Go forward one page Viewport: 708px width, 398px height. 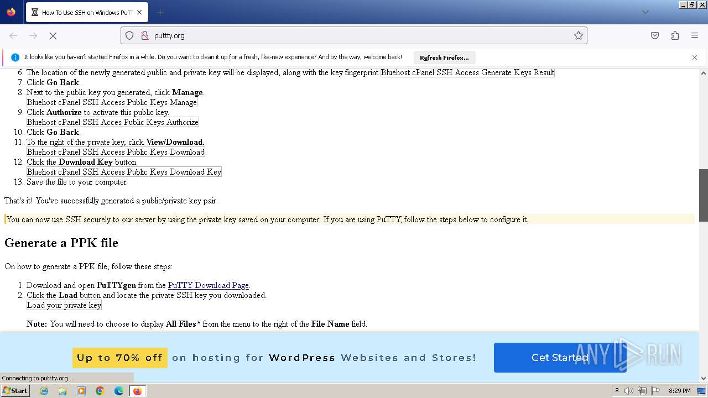click(x=33, y=35)
